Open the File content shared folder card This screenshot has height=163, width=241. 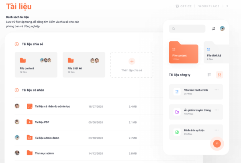pos(36,65)
